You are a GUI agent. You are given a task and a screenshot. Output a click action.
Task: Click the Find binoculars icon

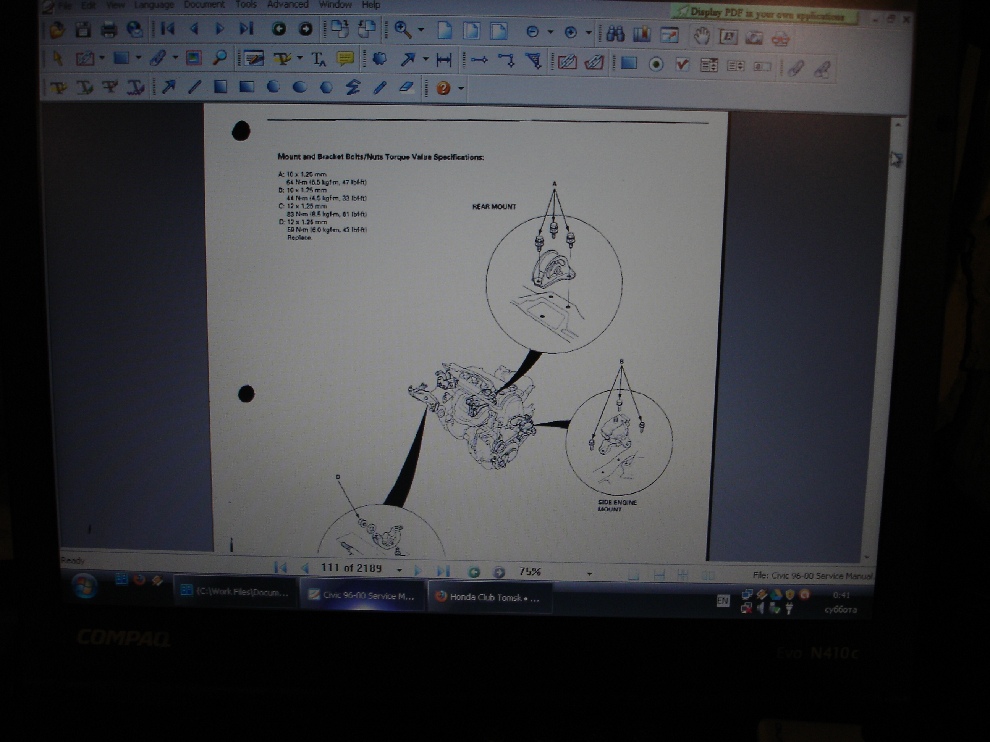click(615, 34)
